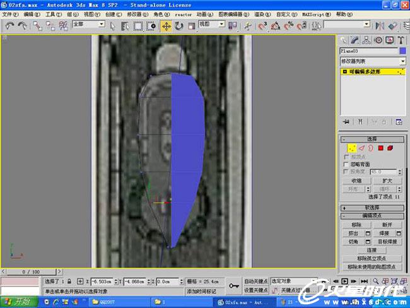Activate the Select and Scale tool
Image resolution: width=410 pixels, height=308 pixels.
coord(192,26)
